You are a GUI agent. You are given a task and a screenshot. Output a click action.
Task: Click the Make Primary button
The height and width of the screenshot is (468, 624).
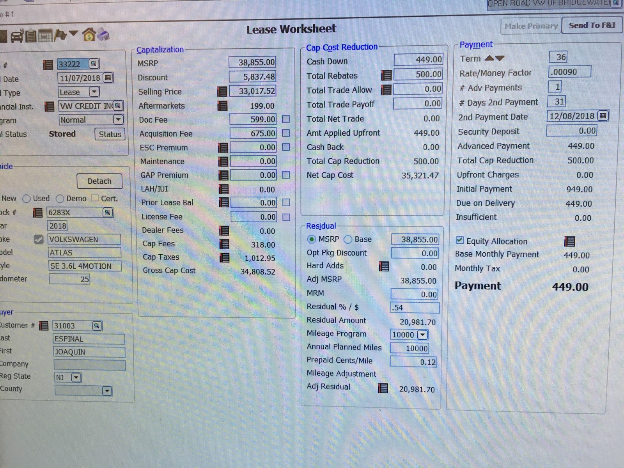pyautogui.click(x=531, y=26)
